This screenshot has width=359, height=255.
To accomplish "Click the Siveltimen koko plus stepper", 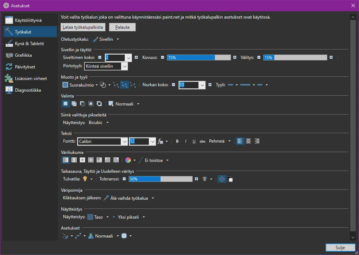I will (x=136, y=57).
